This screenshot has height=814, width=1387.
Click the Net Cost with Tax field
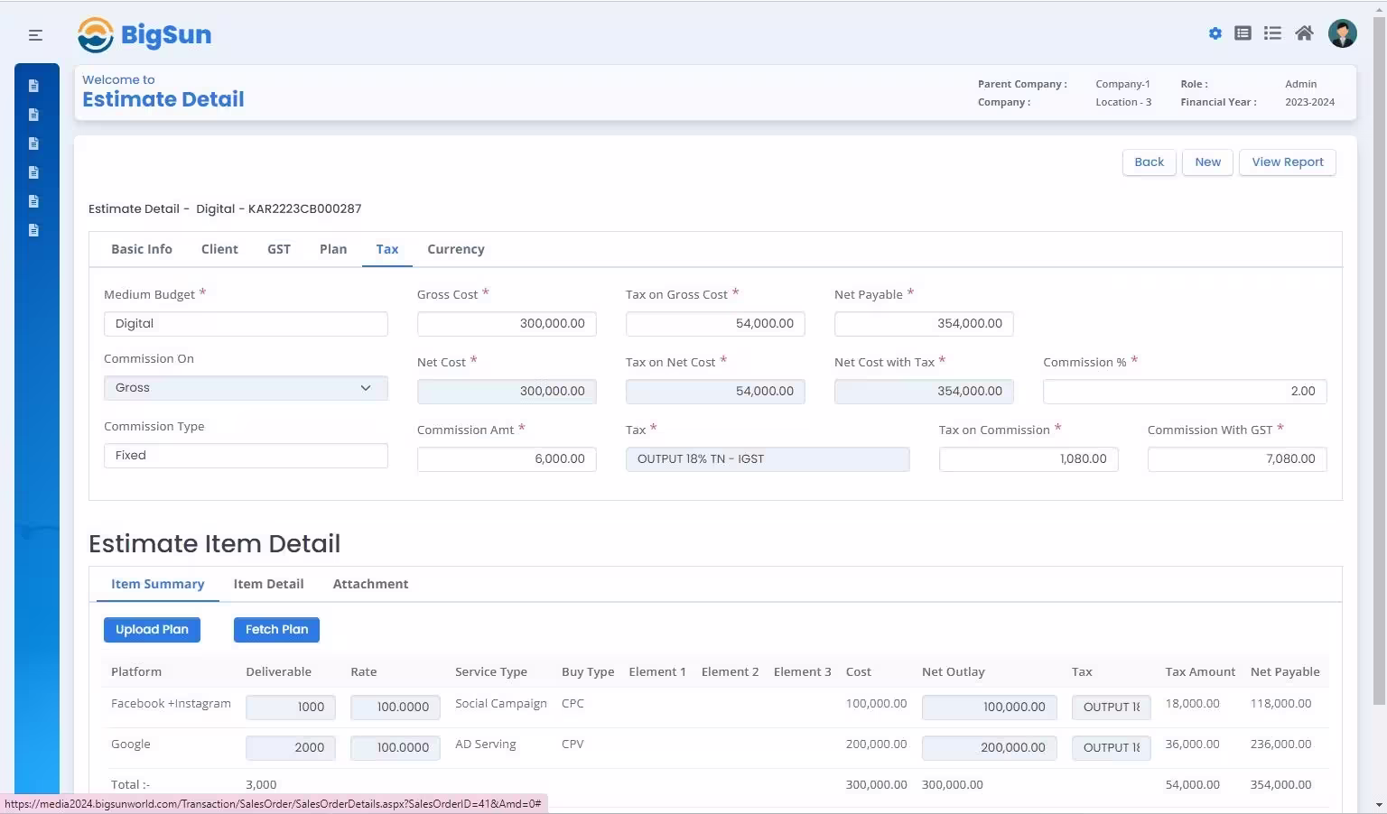(924, 392)
